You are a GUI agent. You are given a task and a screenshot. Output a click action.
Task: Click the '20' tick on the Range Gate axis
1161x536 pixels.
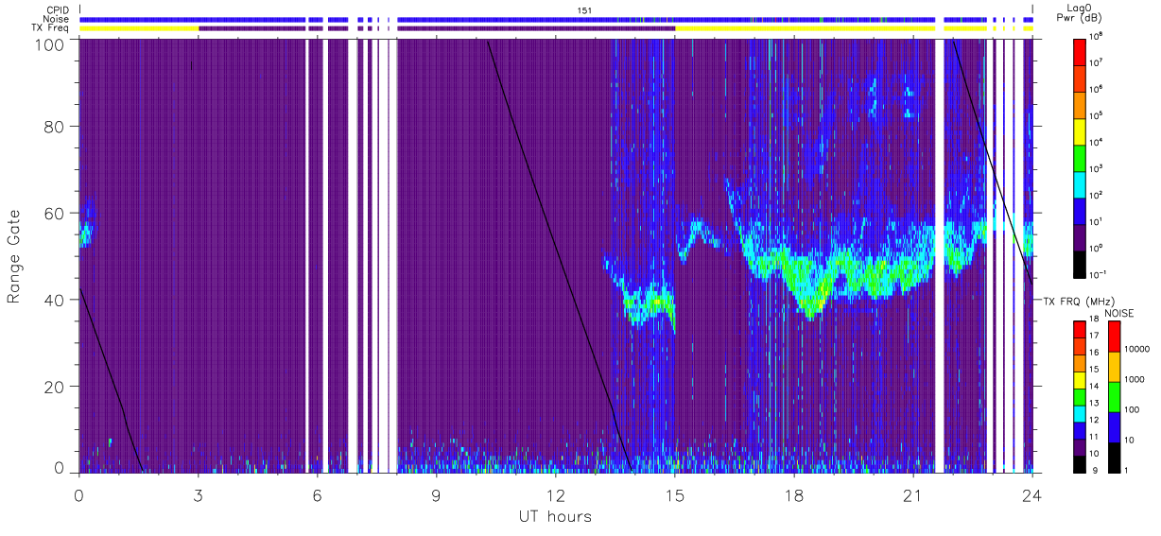(x=53, y=387)
